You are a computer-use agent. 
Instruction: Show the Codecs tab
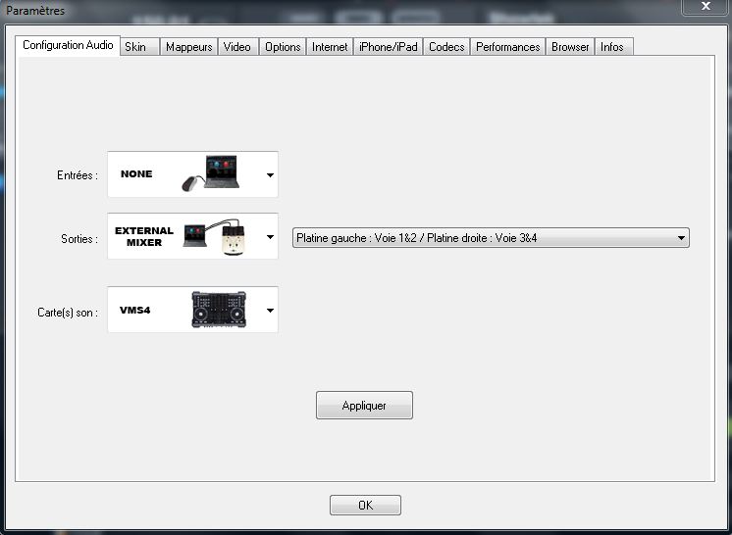pyautogui.click(x=446, y=47)
